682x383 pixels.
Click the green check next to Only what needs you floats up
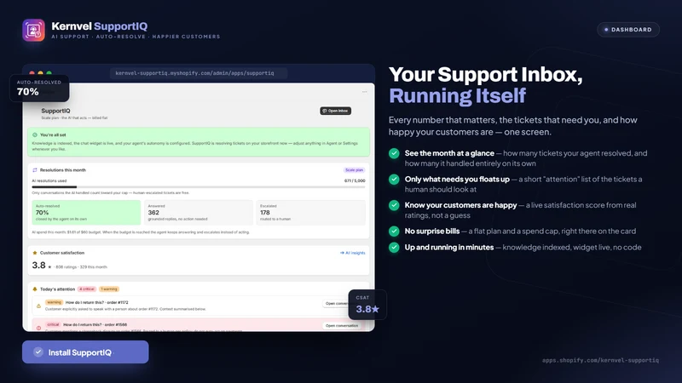tap(394, 180)
